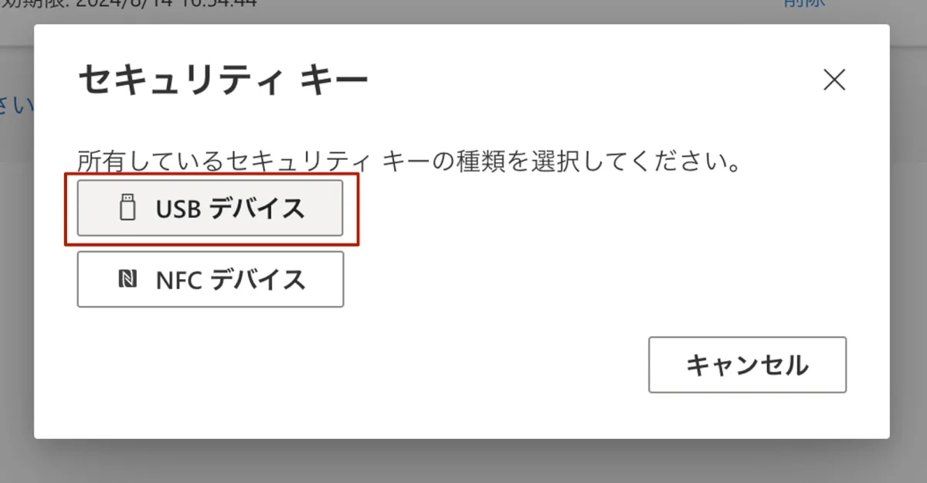Click the dimmed overlay right of the dialog
This screenshot has width=927, height=483.
pos(908,232)
